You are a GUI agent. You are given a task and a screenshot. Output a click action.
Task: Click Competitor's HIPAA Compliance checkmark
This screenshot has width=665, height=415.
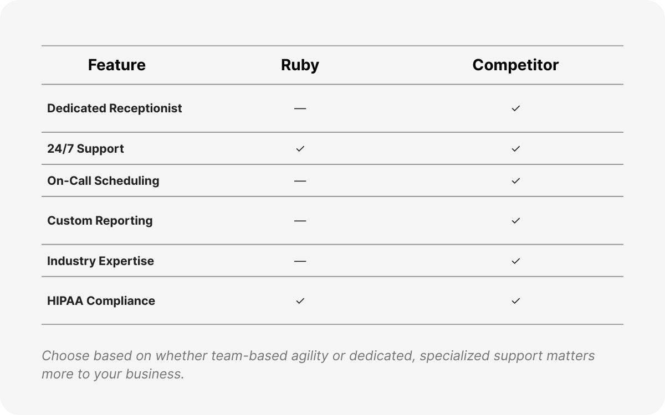click(x=515, y=301)
